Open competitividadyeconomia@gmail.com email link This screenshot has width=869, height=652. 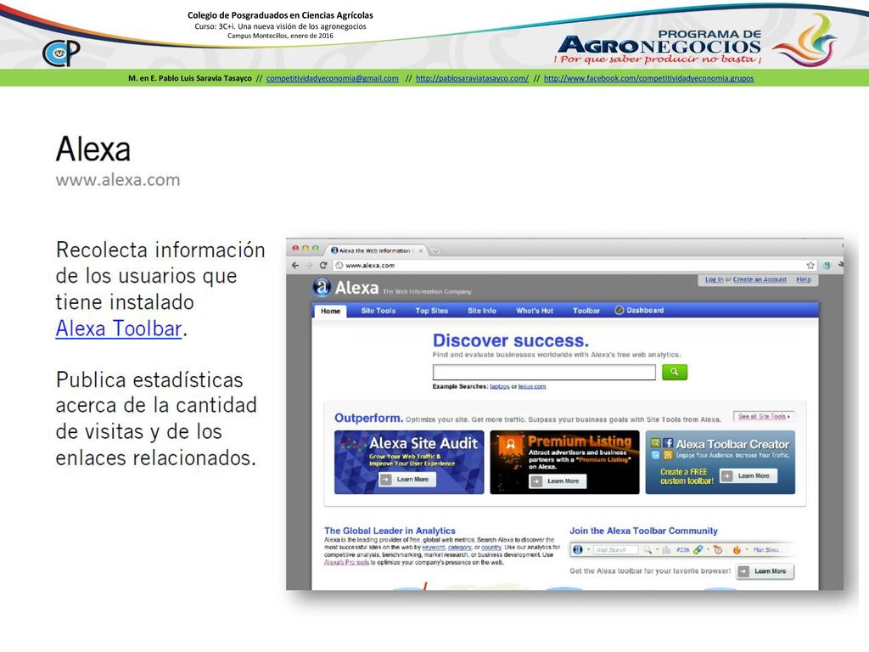click(333, 78)
